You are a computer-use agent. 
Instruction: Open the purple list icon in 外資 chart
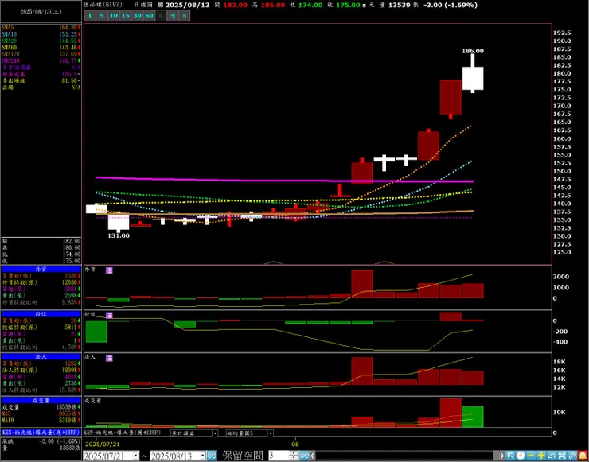109,270
